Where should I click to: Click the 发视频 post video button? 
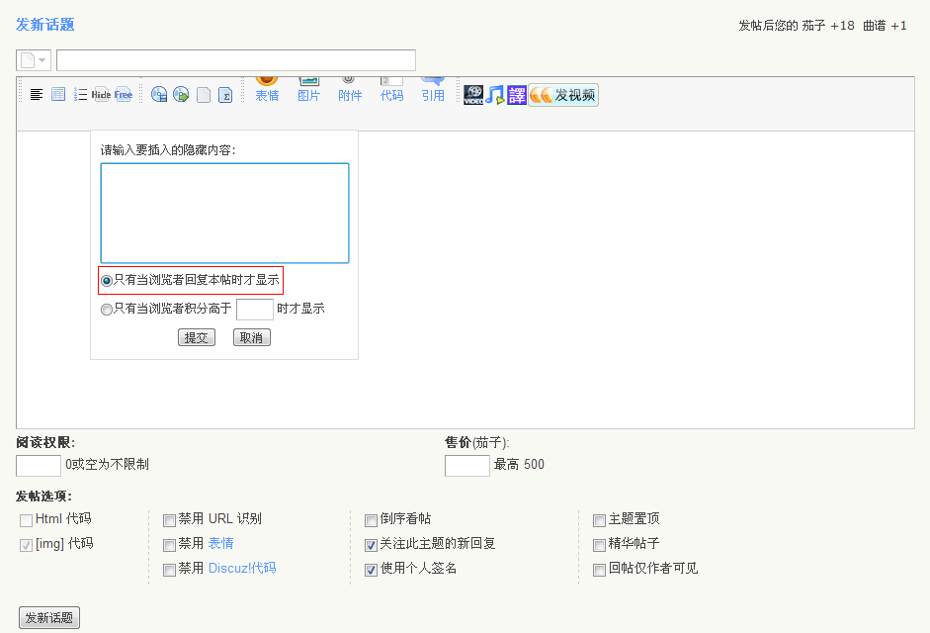563,95
